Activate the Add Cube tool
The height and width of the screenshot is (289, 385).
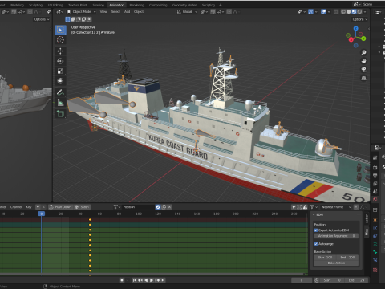(x=60, y=114)
